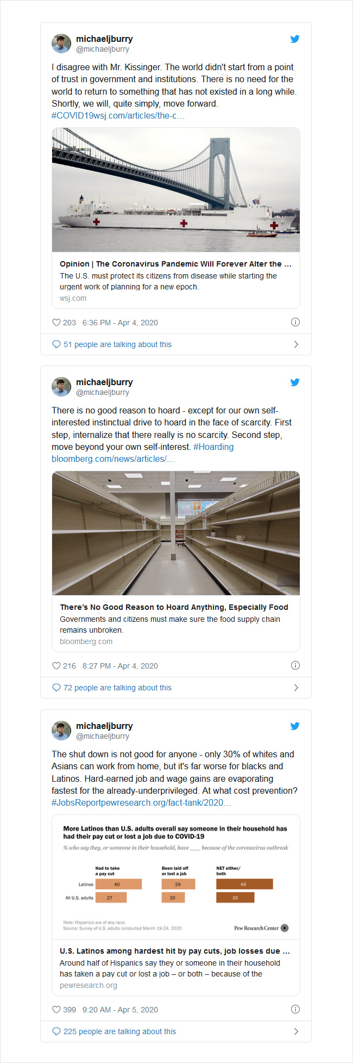Open the #COVID19 wsj.com link
Image resolution: width=353 pixels, height=1063 pixels.
[x=118, y=115]
